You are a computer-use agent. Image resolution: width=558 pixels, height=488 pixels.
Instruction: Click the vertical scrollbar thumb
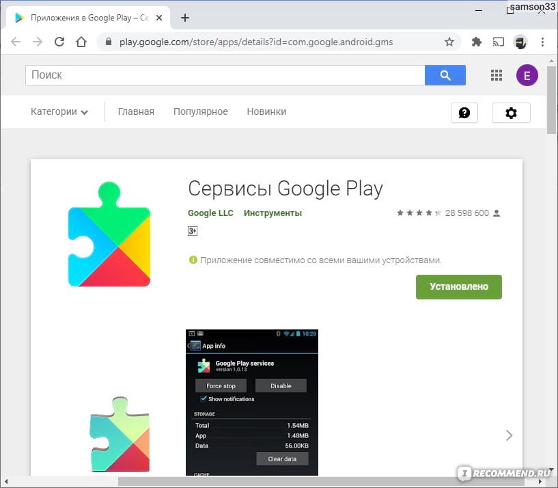click(551, 100)
